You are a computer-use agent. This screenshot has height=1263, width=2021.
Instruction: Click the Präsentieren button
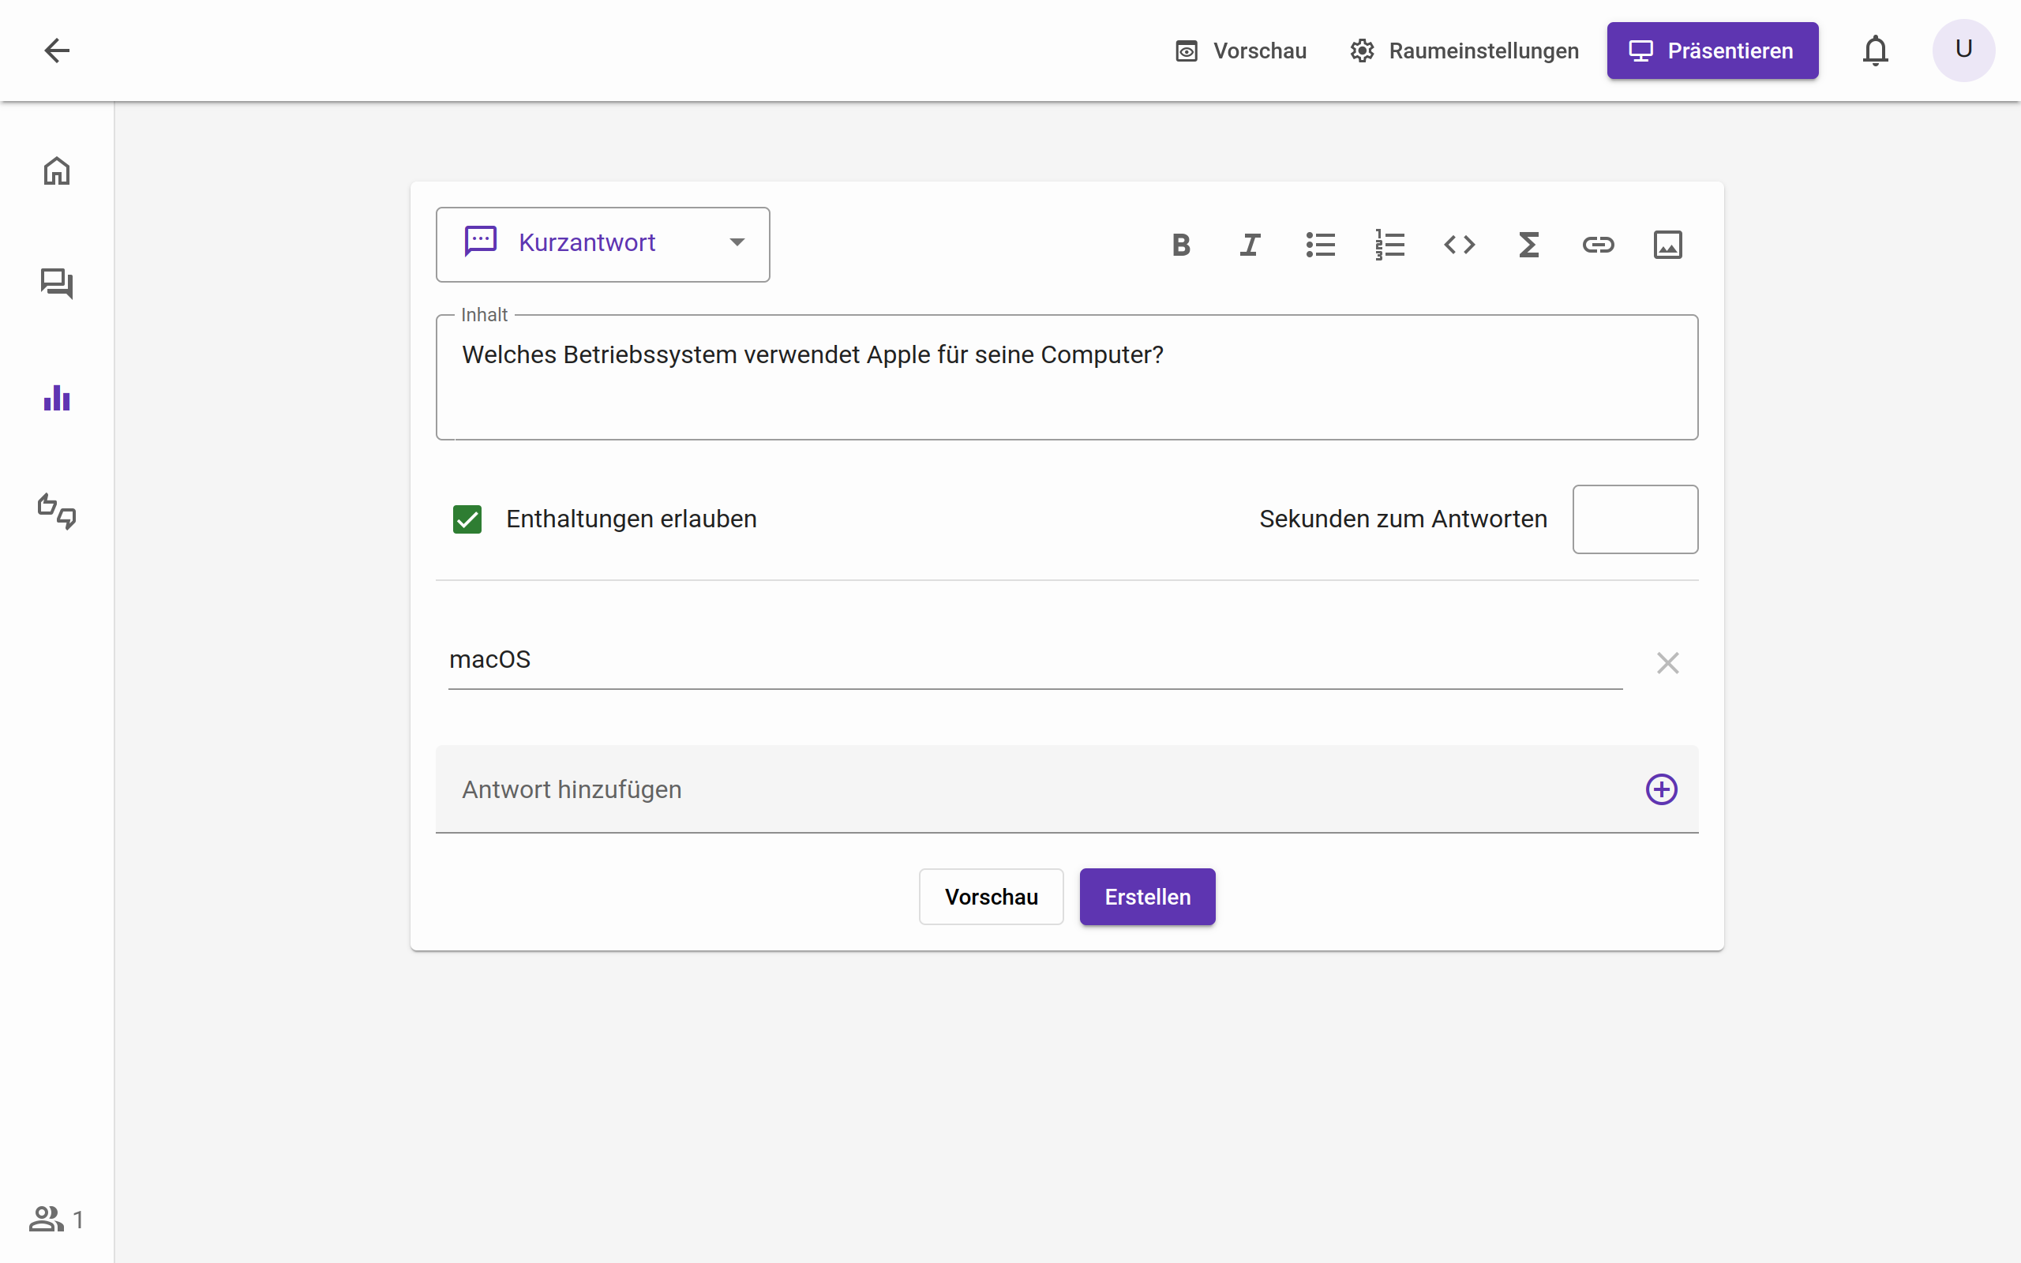1712,51
